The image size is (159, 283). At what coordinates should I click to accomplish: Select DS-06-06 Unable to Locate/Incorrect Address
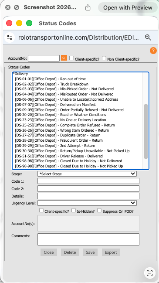tap(78, 99)
